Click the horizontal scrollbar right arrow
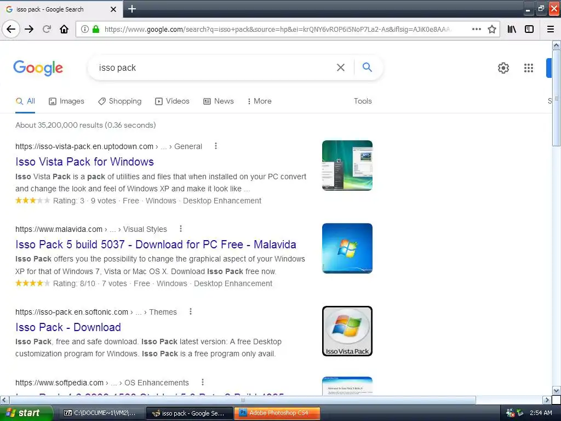The height and width of the screenshot is (421, 561). click(x=547, y=400)
